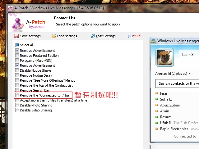The width and height of the screenshot is (199, 149).
Task: Toggle the Select All checkbox
Action: [x=17, y=45]
